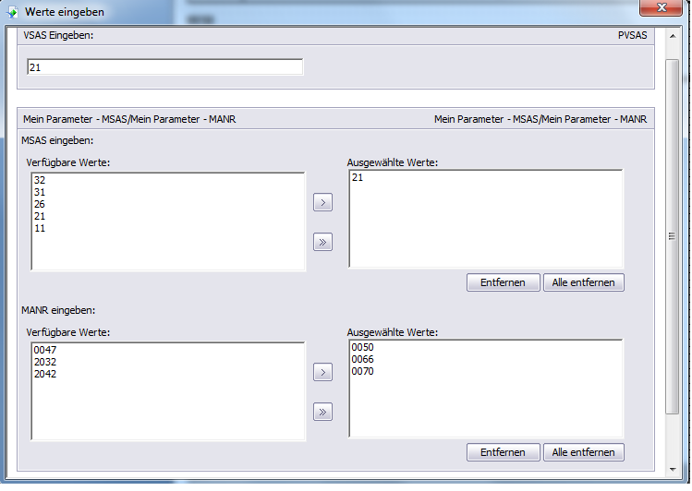Add all MANR values with double arrow
Screen dimensions: 692x491
pyautogui.click(x=322, y=413)
